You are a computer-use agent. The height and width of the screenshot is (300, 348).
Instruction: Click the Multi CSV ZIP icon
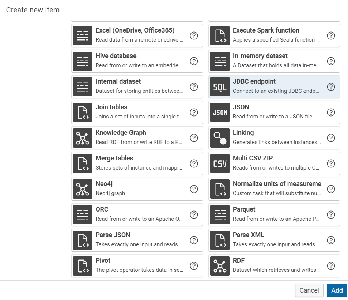(x=220, y=164)
